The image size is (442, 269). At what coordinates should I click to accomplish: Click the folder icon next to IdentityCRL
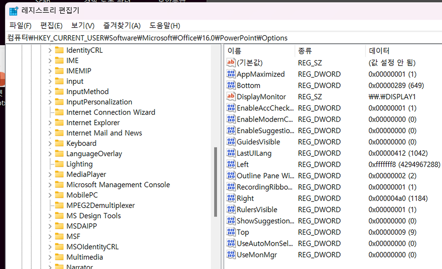(x=59, y=50)
